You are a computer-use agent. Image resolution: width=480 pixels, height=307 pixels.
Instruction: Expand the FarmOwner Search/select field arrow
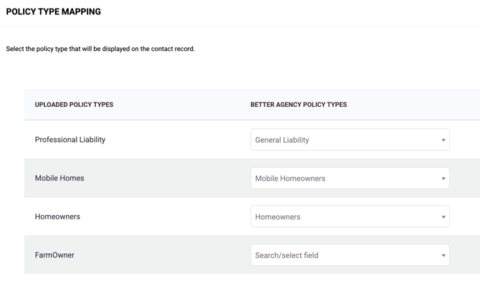(443, 255)
